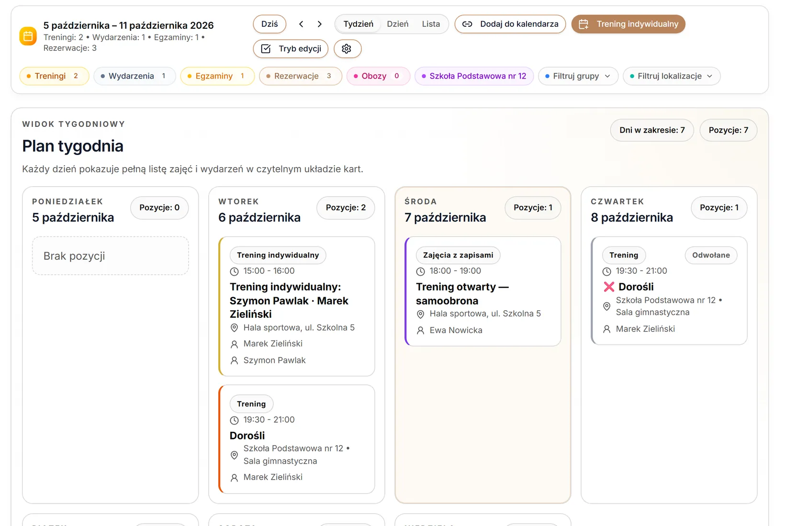Open the Filtruj lokalizacje dropdown
Image resolution: width=785 pixels, height=526 pixels.
point(672,76)
